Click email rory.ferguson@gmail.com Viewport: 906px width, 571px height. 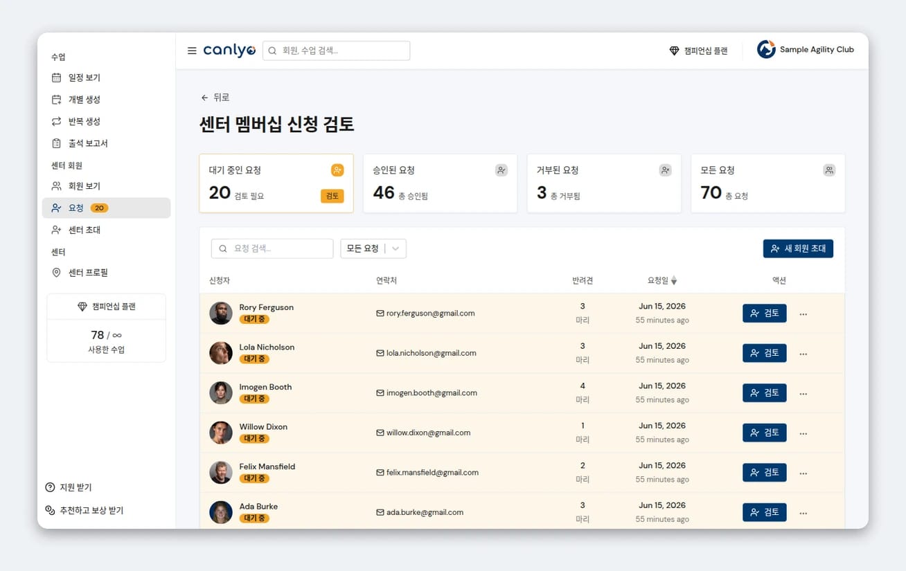point(430,313)
